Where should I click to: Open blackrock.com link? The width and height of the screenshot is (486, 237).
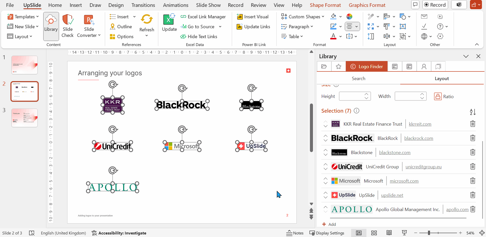[419, 138]
